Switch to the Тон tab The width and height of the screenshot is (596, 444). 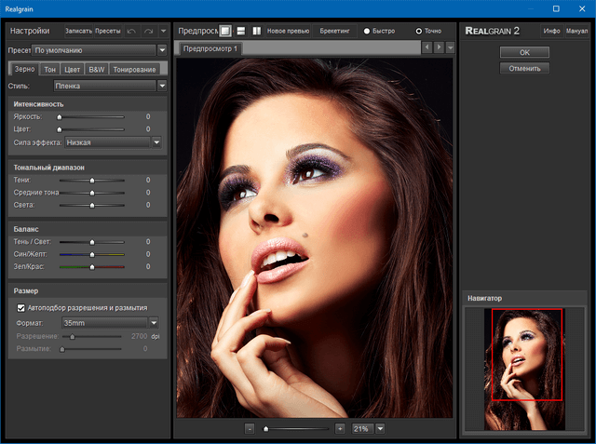[x=50, y=69]
